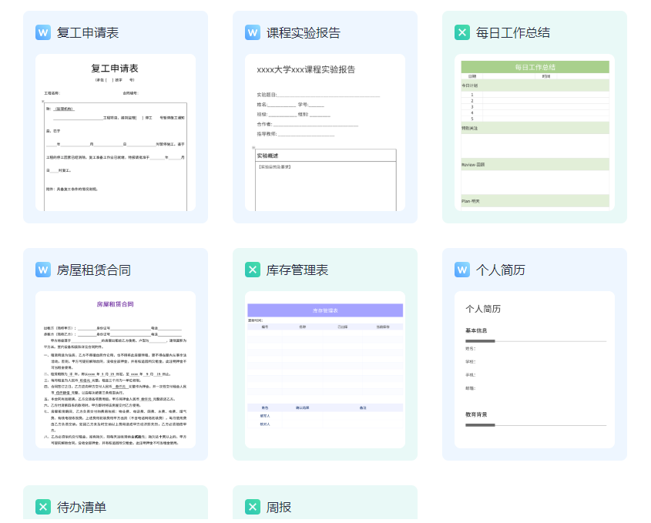
Task: Click the spreadsheet icon beside 待办清单
Action: click(x=43, y=507)
